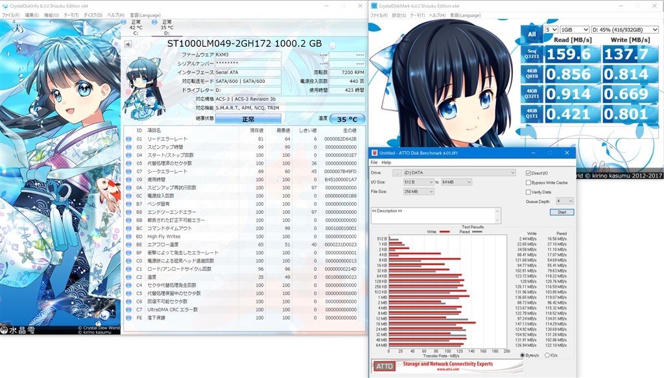Open CrystalDiskInfo ファイル(F) menu
Viewport: 664px width, 378px height.
click(x=10, y=16)
